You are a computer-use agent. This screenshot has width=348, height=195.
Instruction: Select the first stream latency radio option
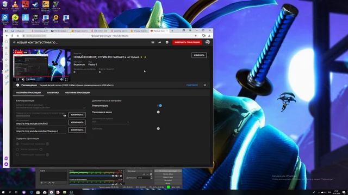[17, 144]
